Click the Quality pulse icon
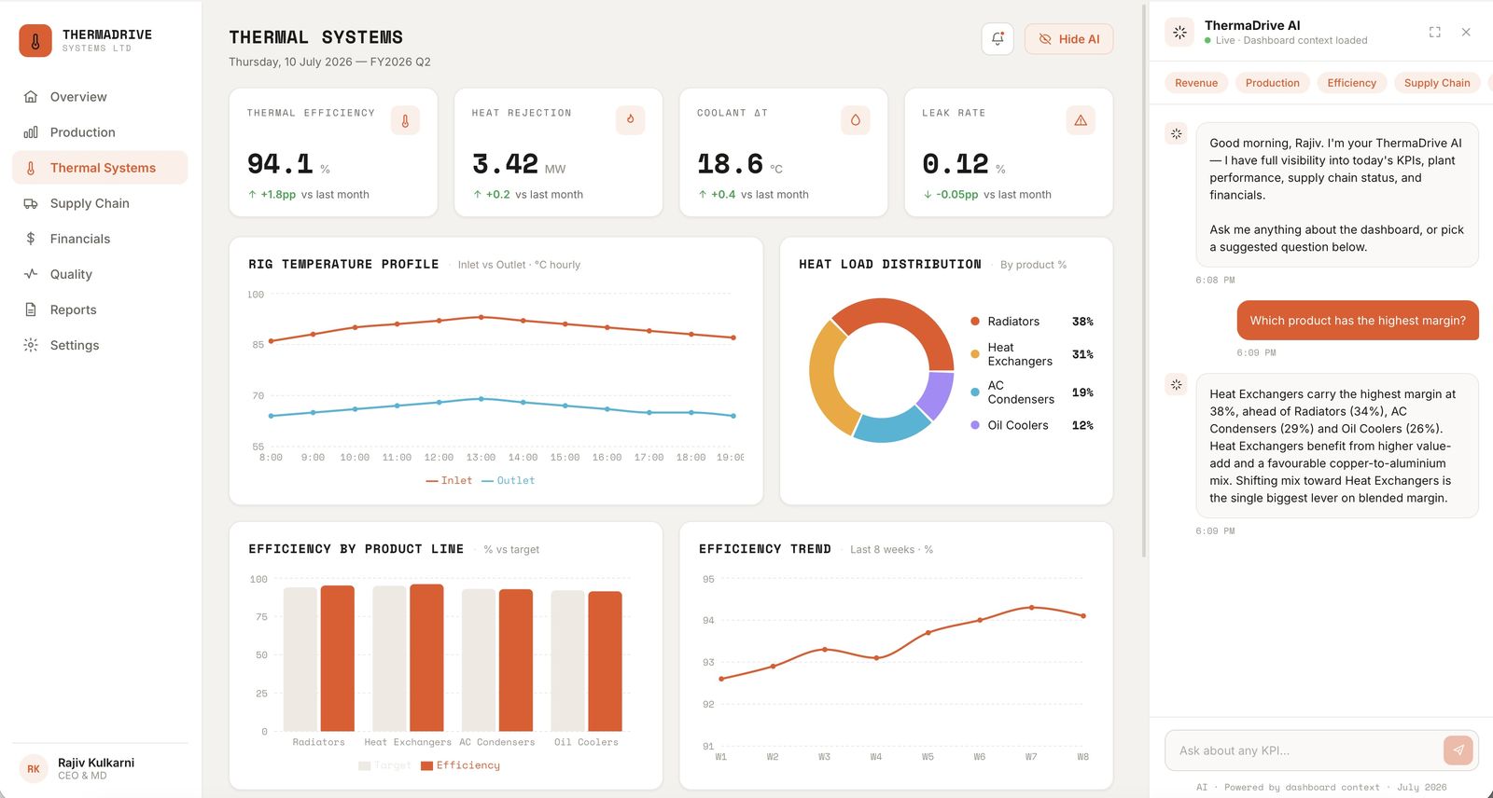The height and width of the screenshot is (798, 1493). [31, 274]
